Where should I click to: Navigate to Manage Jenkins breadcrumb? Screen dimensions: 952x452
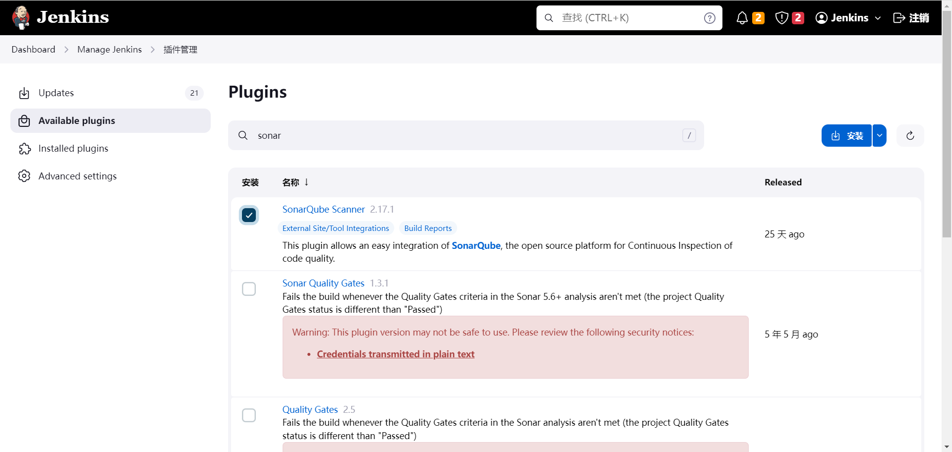click(x=110, y=50)
